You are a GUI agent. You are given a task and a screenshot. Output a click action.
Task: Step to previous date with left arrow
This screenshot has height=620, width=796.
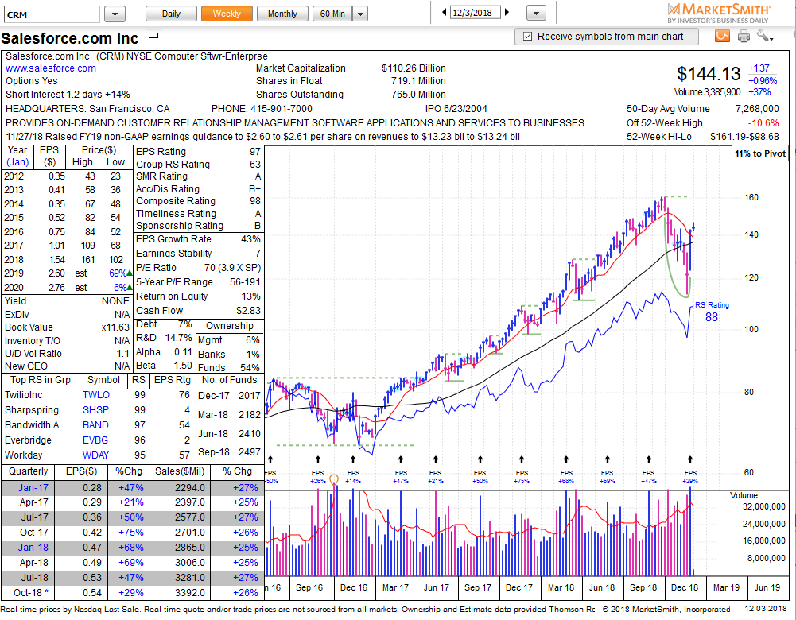pos(445,12)
